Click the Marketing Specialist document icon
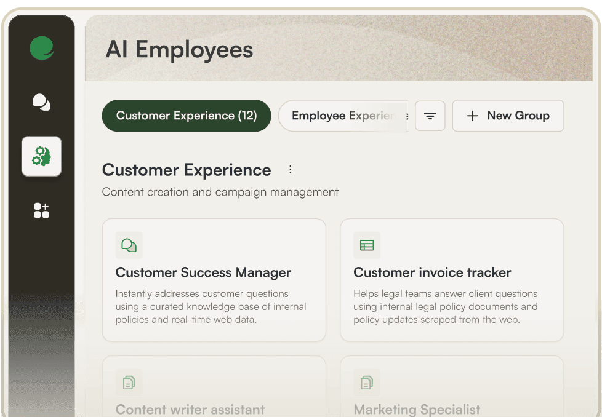Viewport: 602px width, 417px height. [367, 382]
